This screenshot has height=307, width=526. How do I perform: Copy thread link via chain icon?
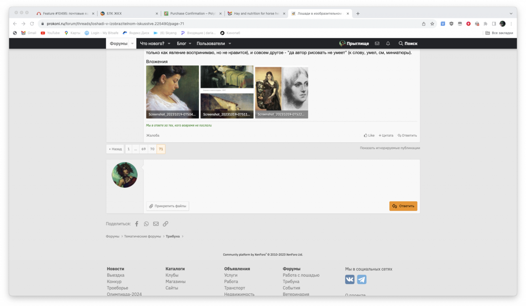point(165,224)
